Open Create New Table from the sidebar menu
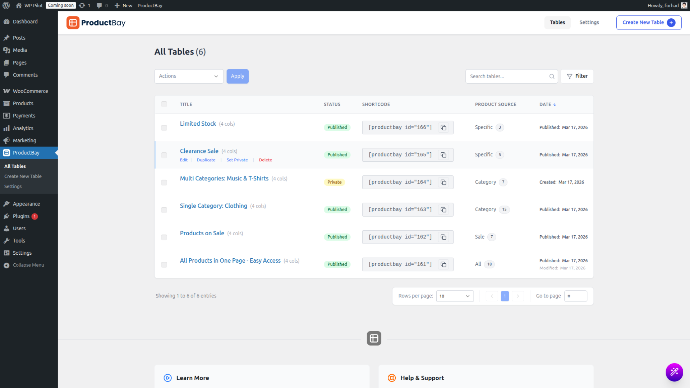This screenshot has width=690, height=388. pos(23,176)
